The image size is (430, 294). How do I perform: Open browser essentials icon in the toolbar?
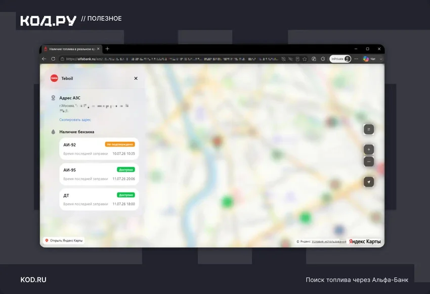(x=314, y=59)
